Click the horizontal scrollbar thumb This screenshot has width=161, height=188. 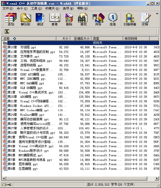(x=76, y=178)
